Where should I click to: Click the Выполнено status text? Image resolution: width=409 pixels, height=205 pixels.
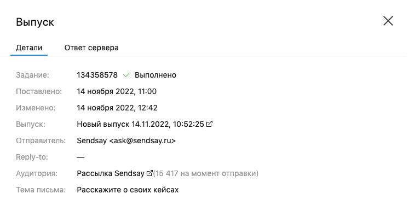[155, 75]
